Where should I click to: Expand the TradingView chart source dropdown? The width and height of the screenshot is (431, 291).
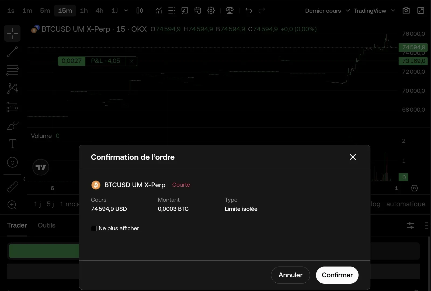point(374,10)
